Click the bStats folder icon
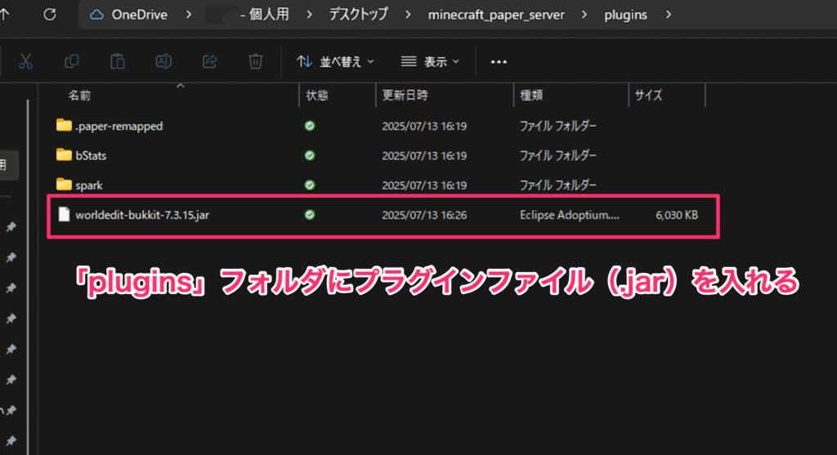 coord(64,155)
